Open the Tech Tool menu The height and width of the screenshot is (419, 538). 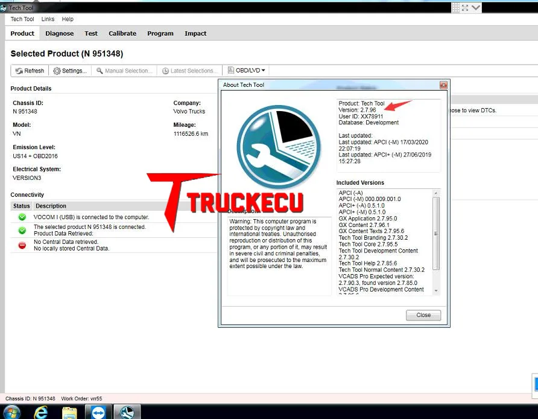pyautogui.click(x=22, y=19)
